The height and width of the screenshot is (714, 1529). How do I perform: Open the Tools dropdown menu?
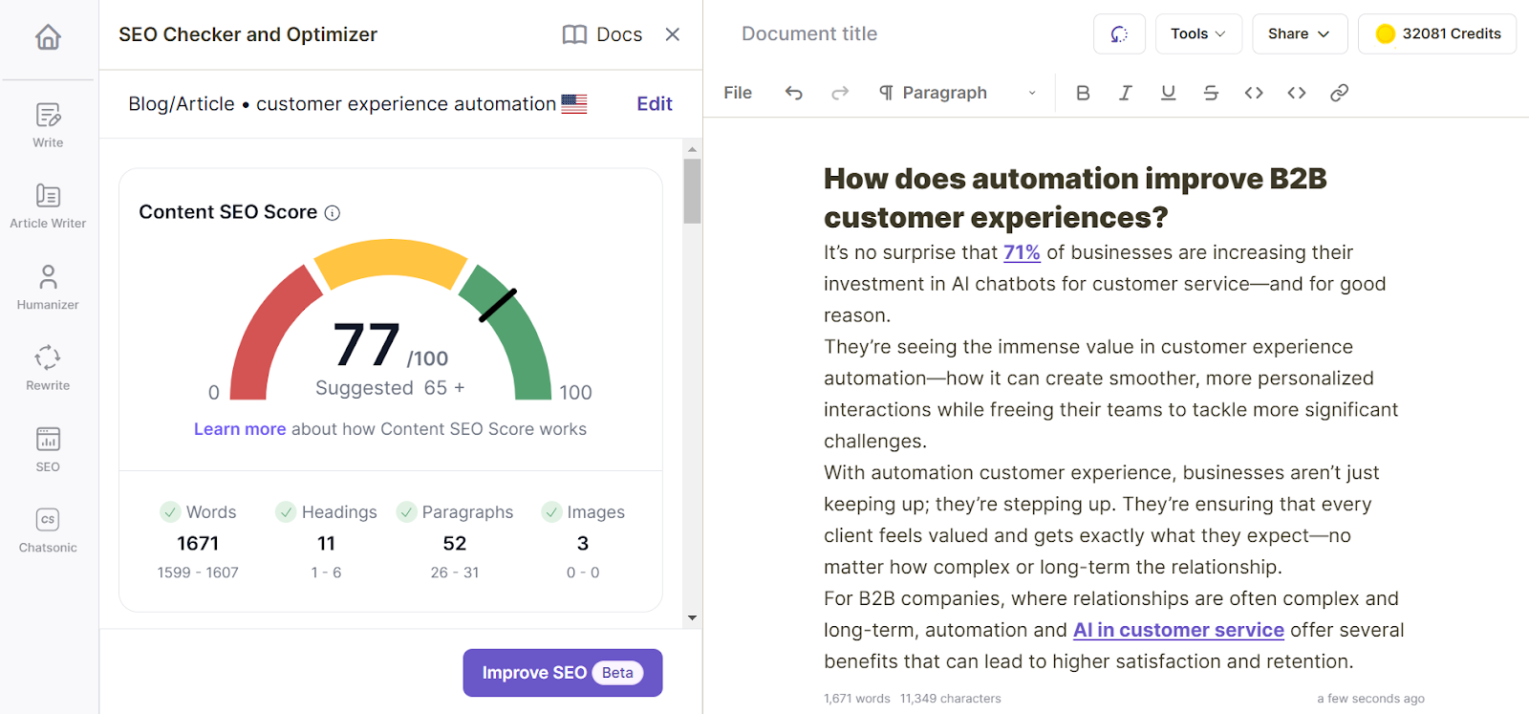tap(1198, 33)
